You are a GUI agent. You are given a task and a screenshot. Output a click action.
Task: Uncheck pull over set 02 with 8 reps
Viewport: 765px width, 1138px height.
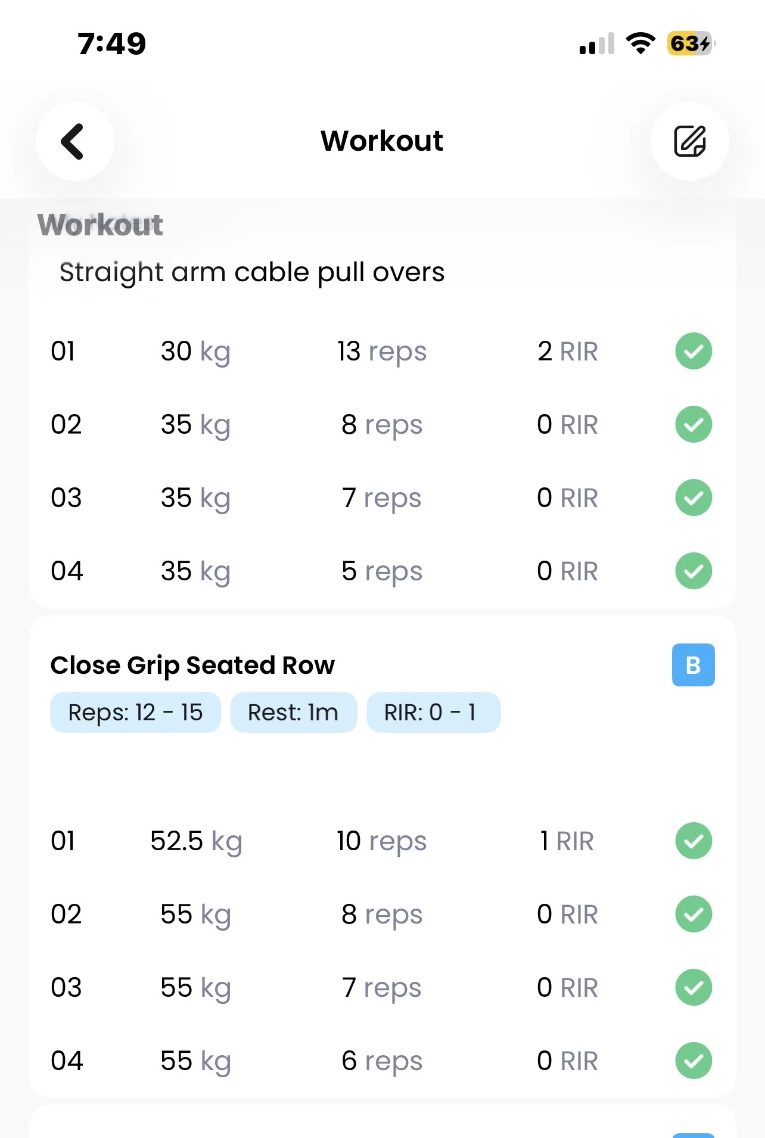point(694,424)
